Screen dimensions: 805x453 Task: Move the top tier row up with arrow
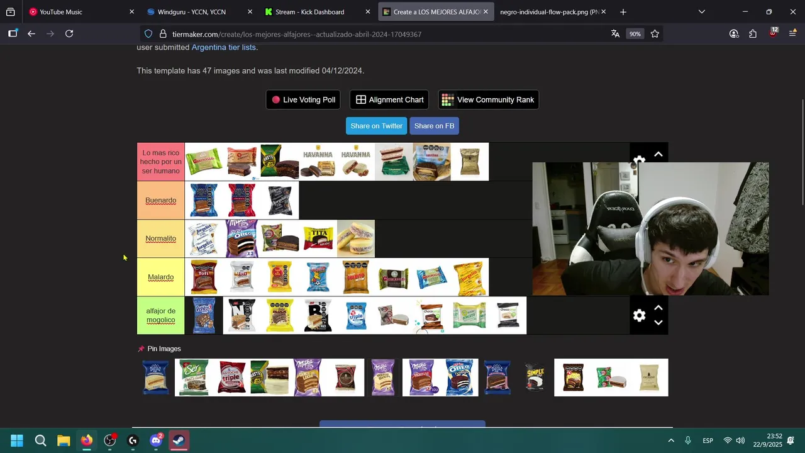pos(658,154)
